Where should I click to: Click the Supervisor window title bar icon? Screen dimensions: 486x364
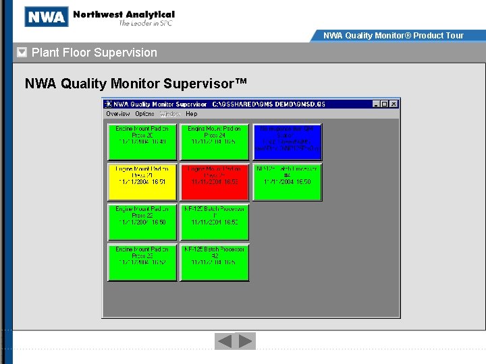point(108,104)
